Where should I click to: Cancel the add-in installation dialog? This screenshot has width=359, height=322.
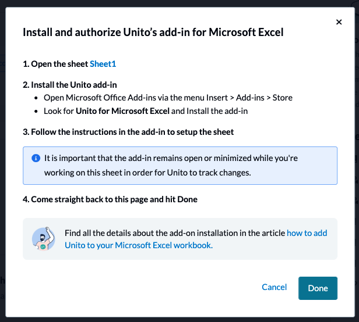click(x=274, y=287)
